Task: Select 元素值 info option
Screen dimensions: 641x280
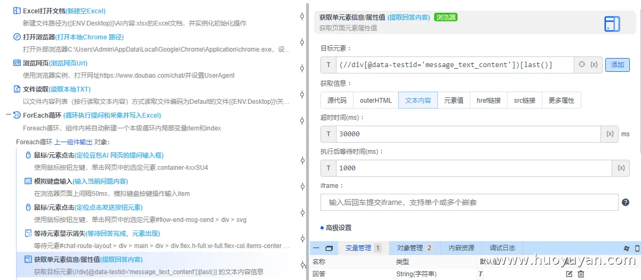Action: coord(453,100)
